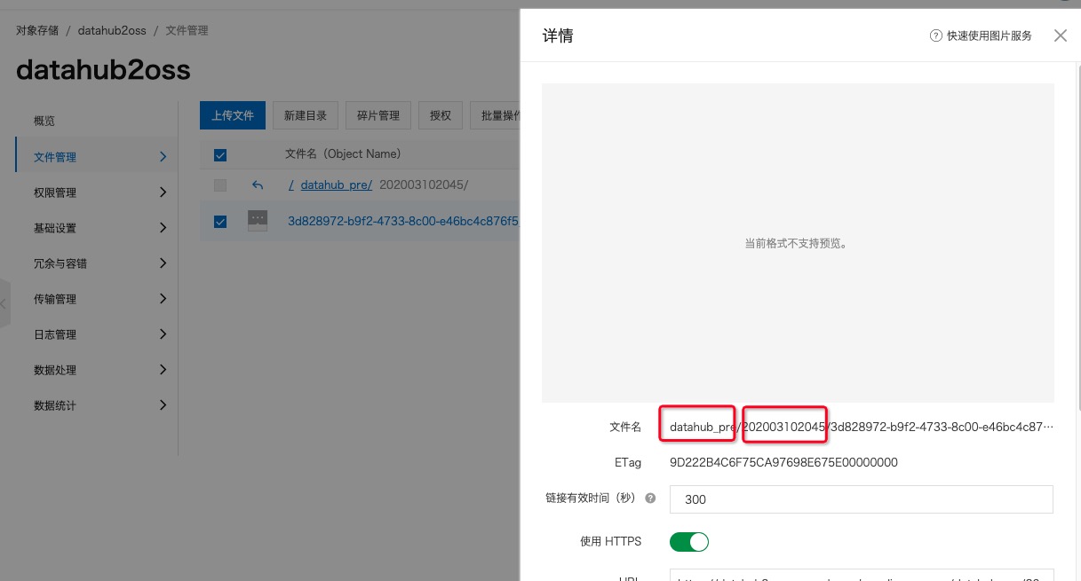This screenshot has height=581, width=1081.
Task: Select 基础设置 in the sidebar
Action: [x=55, y=228]
